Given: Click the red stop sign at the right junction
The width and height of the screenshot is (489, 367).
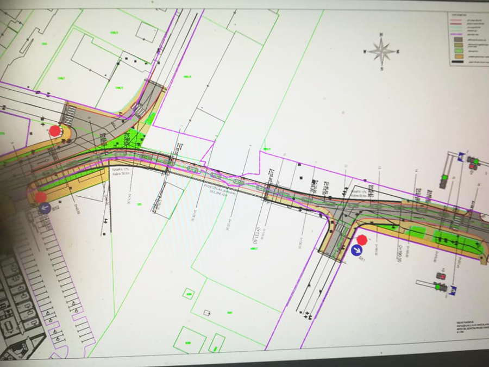Looking at the screenshot, I should click(362, 240).
